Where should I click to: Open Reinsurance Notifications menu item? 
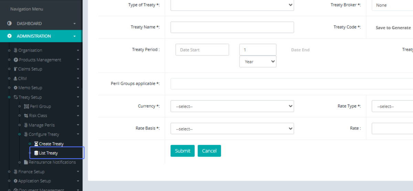pos(52,162)
